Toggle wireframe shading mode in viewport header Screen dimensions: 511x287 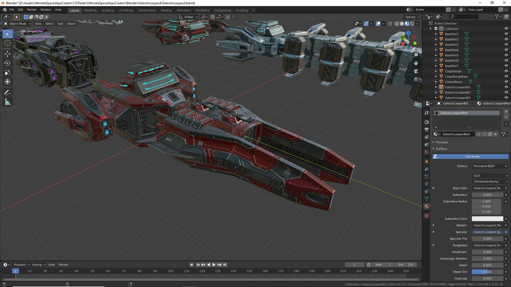[x=397, y=24]
